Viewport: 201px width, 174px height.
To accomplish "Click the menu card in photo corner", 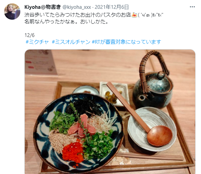I will pos(40,62).
